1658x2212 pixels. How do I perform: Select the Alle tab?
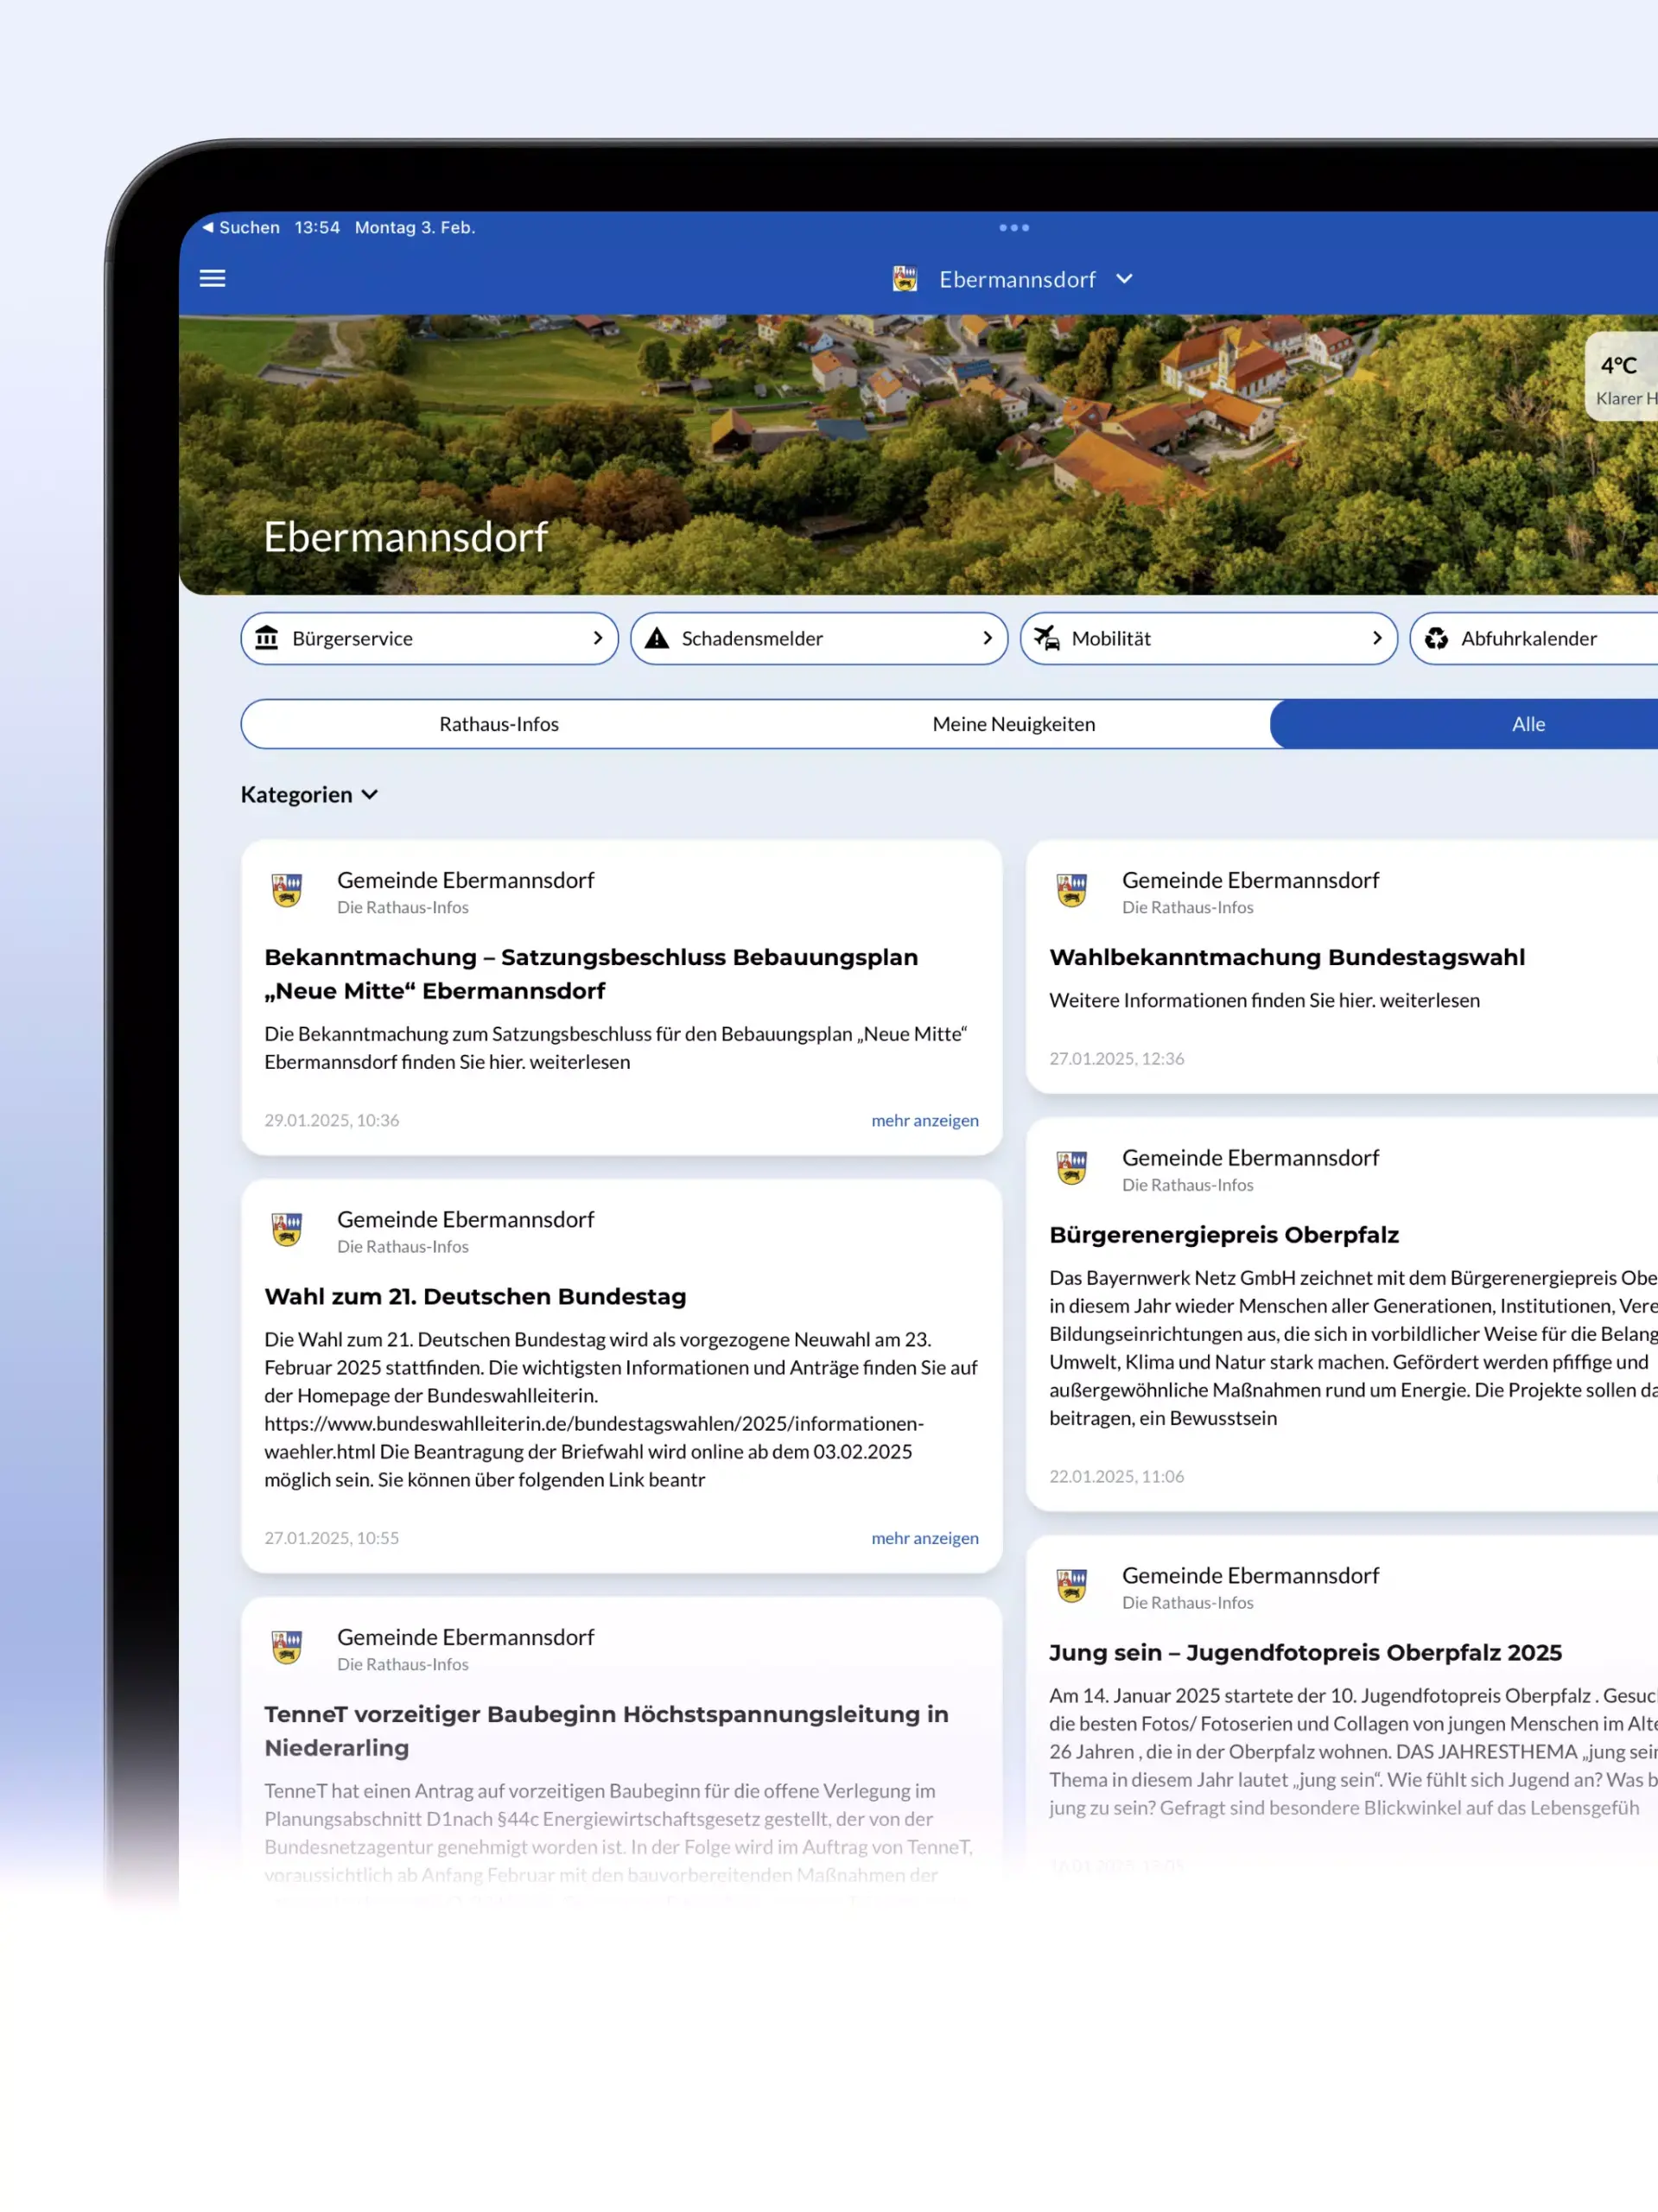pyautogui.click(x=1464, y=724)
